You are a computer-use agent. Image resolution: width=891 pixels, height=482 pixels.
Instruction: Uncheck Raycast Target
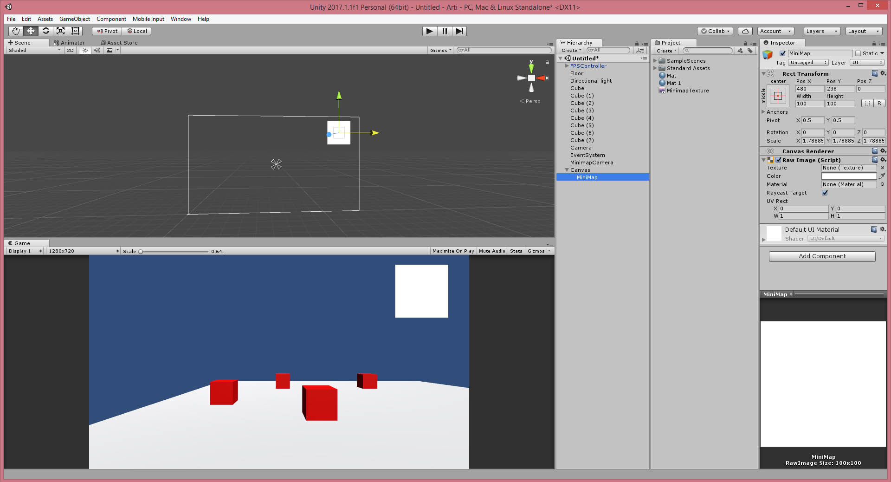coord(825,193)
